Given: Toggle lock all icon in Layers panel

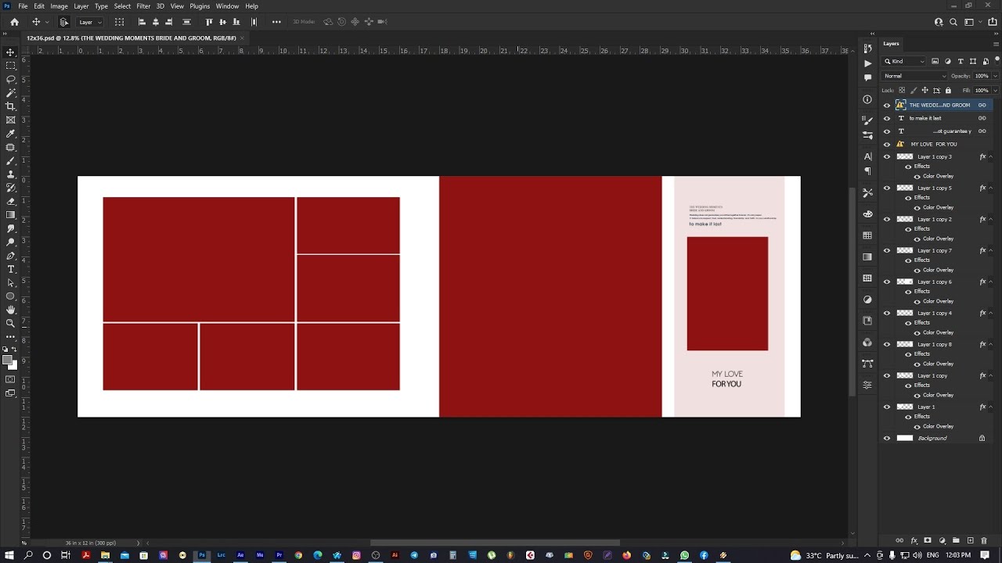Looking at the screenshot, I should (948, 90).
